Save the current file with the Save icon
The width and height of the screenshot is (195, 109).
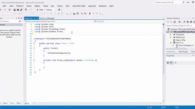pos(18,10)
